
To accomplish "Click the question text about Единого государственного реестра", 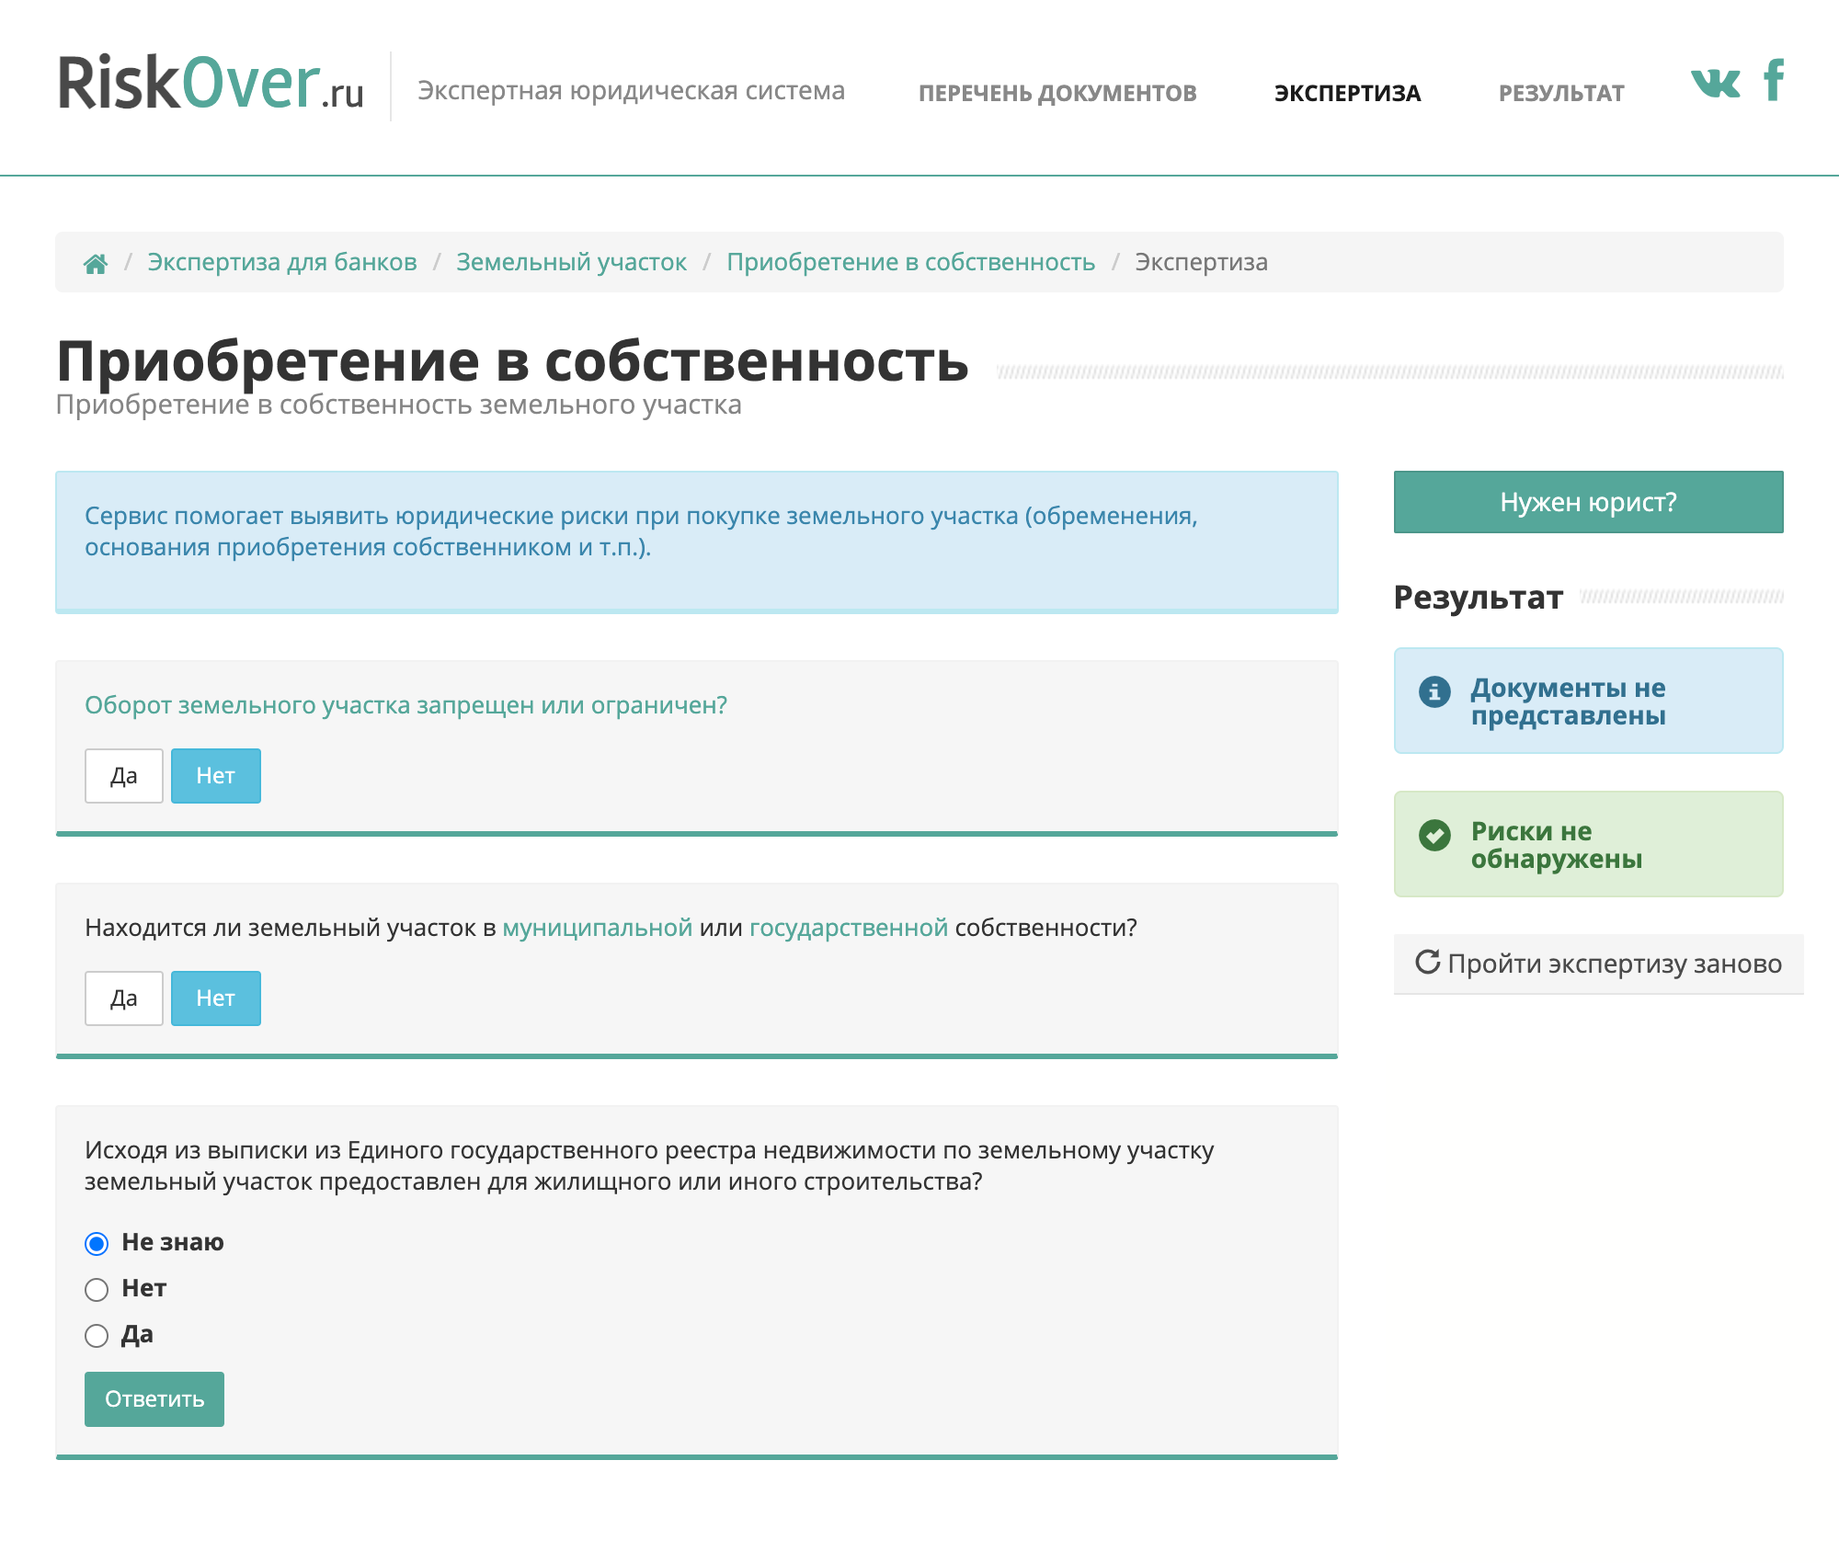I will point(649,1166).
